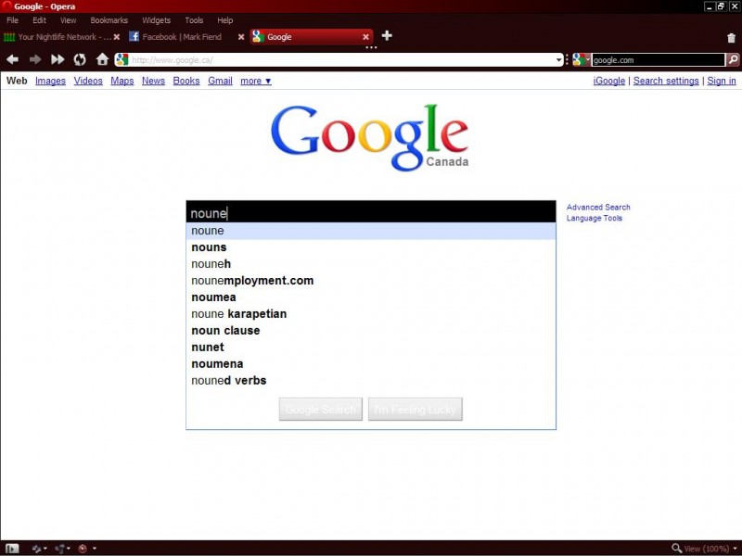The image size is (742, 556).
Task: Select the 'noumena' suggestion
Action: click(371, 363)
